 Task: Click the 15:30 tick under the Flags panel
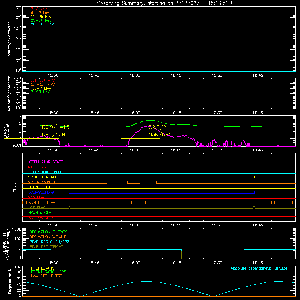tap(53, 225)
